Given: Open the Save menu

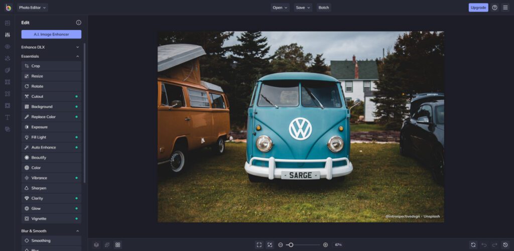Looking at the screenshot, I should 303,8.
